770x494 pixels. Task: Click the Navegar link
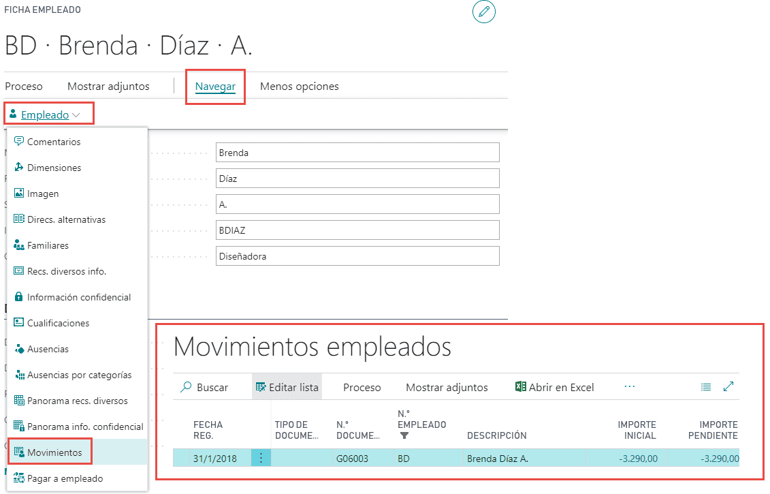215,87
